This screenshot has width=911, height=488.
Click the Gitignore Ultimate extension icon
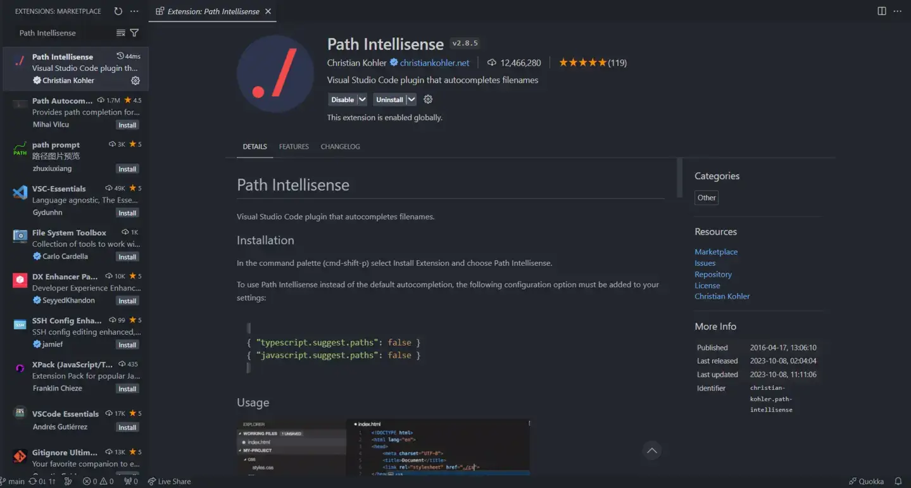pos(20,456)
